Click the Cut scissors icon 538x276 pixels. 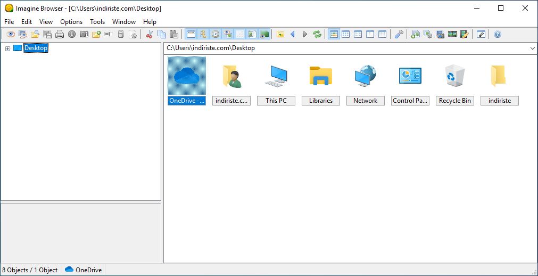pos(149,34)
